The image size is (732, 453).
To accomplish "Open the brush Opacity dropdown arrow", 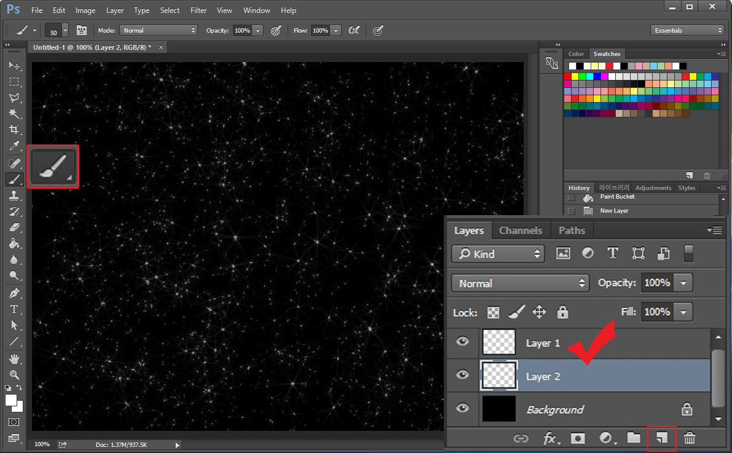I will click(258, 30).
